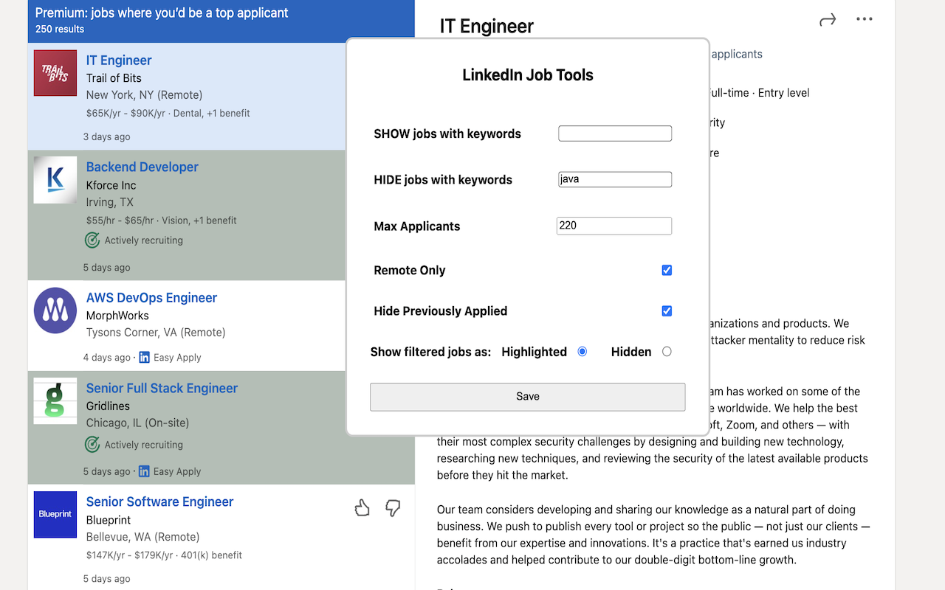Open the AWS DevOps Engineer job listing
Screen dimensions: 945x590
point(151,298)
